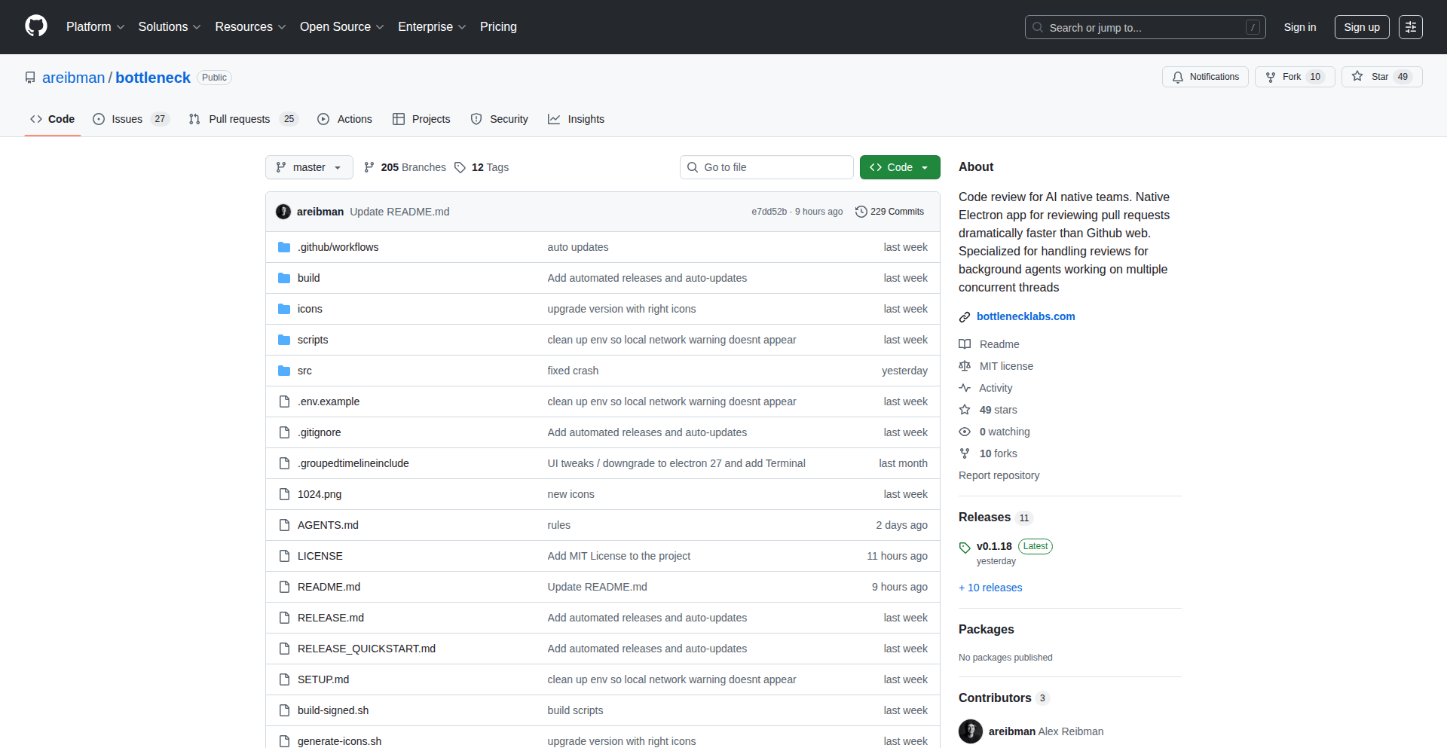Open the .groupedtimelineinclude file
This screenshot has width=1447, height=748.
353,463
